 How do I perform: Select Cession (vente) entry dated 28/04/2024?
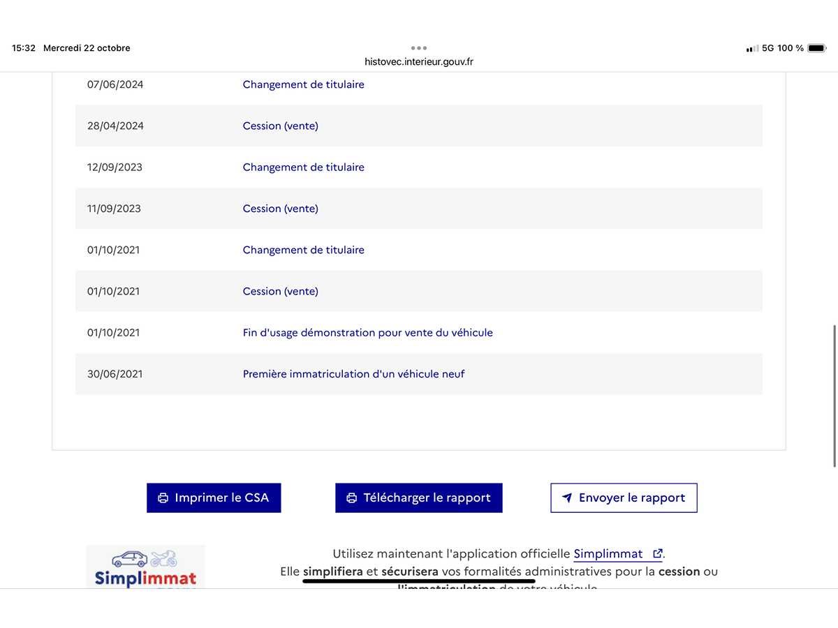(x=280, y=126)
